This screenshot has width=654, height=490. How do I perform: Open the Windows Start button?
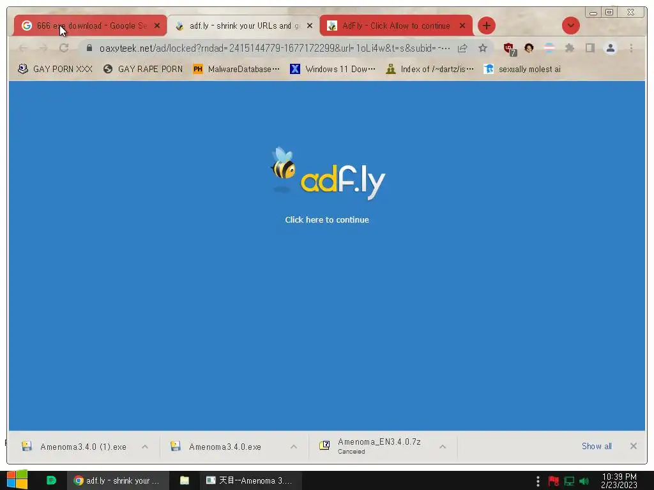(17, 480)
